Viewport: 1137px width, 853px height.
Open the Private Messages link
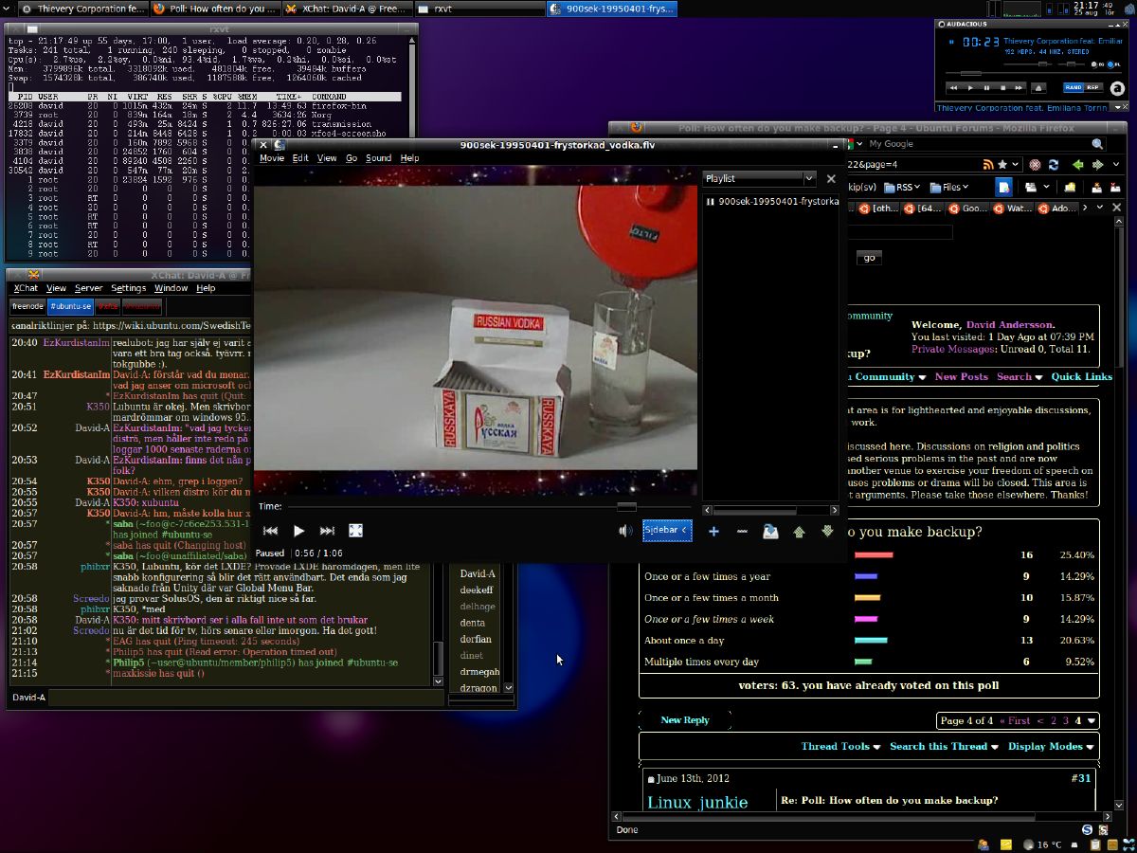(x=953, y=350)
